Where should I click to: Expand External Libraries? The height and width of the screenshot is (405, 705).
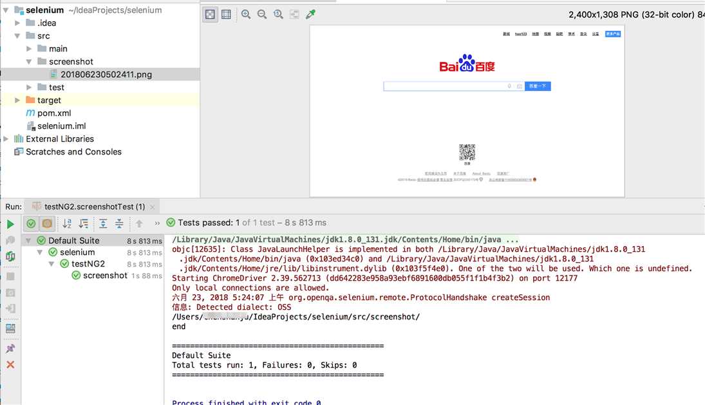coord(6,139)
